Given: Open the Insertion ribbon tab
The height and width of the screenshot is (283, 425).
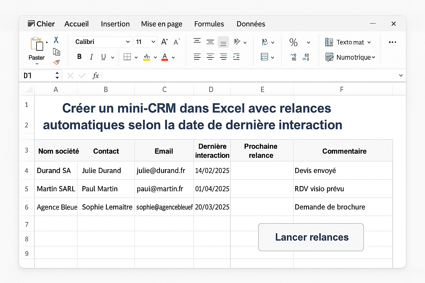Looking at the screenshot, I should point(115,24).
